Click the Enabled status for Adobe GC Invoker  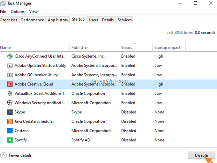128,75
